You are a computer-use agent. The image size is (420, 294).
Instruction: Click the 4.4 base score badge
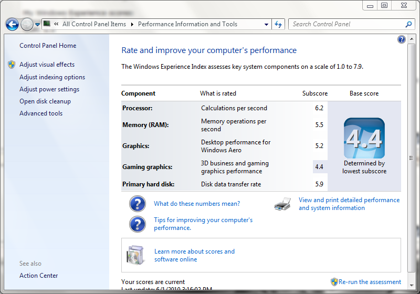coord(364,138)
